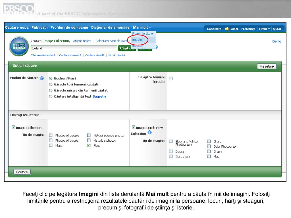Click the Demo link
Screen dimensions: 291x218
click(x=277, y=41)
